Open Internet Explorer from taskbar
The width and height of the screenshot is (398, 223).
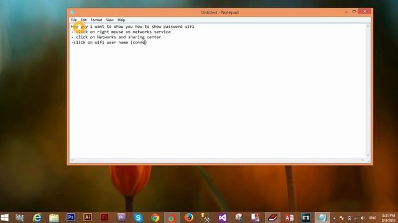pos(37,217)
